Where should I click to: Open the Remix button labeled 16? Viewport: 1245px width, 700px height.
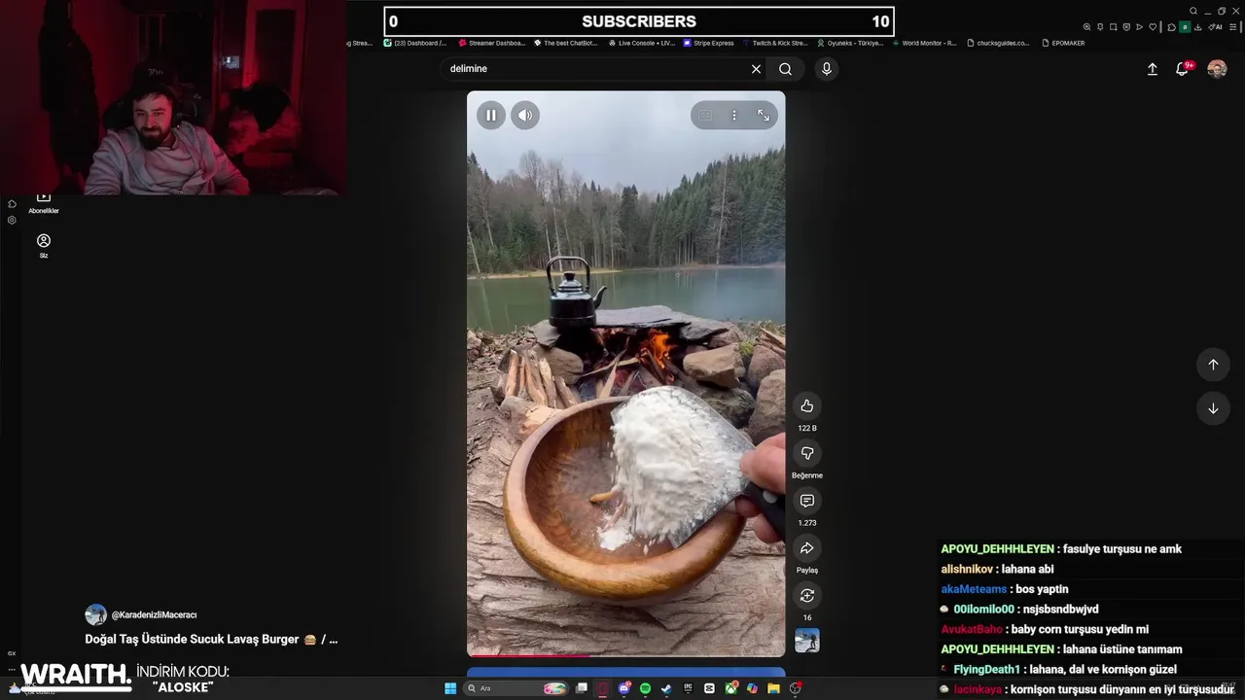click(x=806, y=595)
